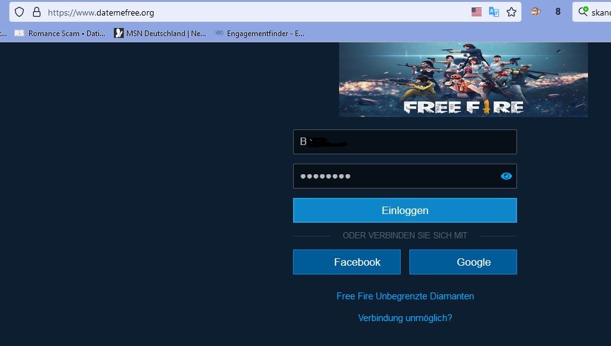Open Free Fire Unbegrenzte Diamanten link
Image resolution: width=611 pixels, height=346 pixels.
click(x=405, y=296)
